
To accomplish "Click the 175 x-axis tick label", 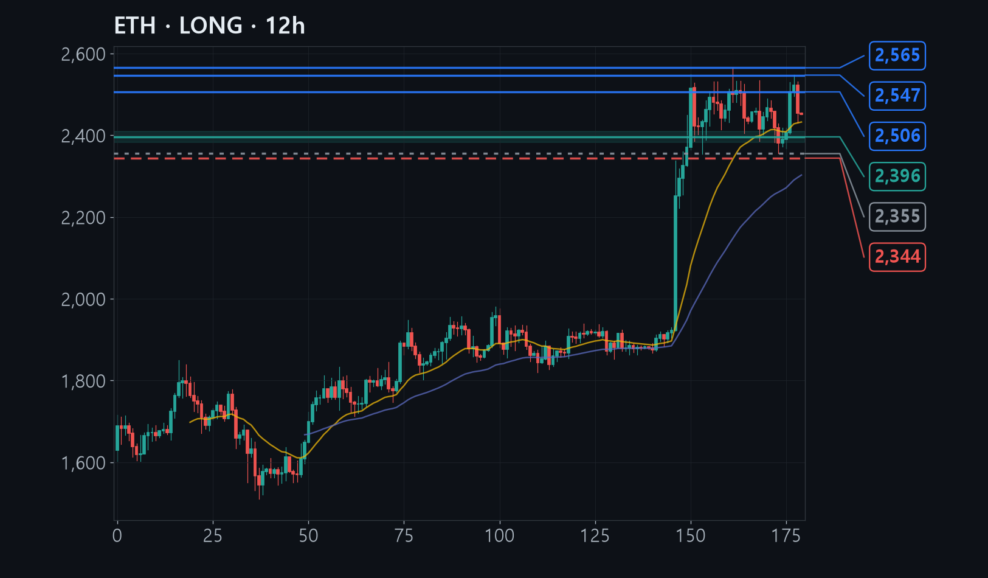I will (786, 536).
